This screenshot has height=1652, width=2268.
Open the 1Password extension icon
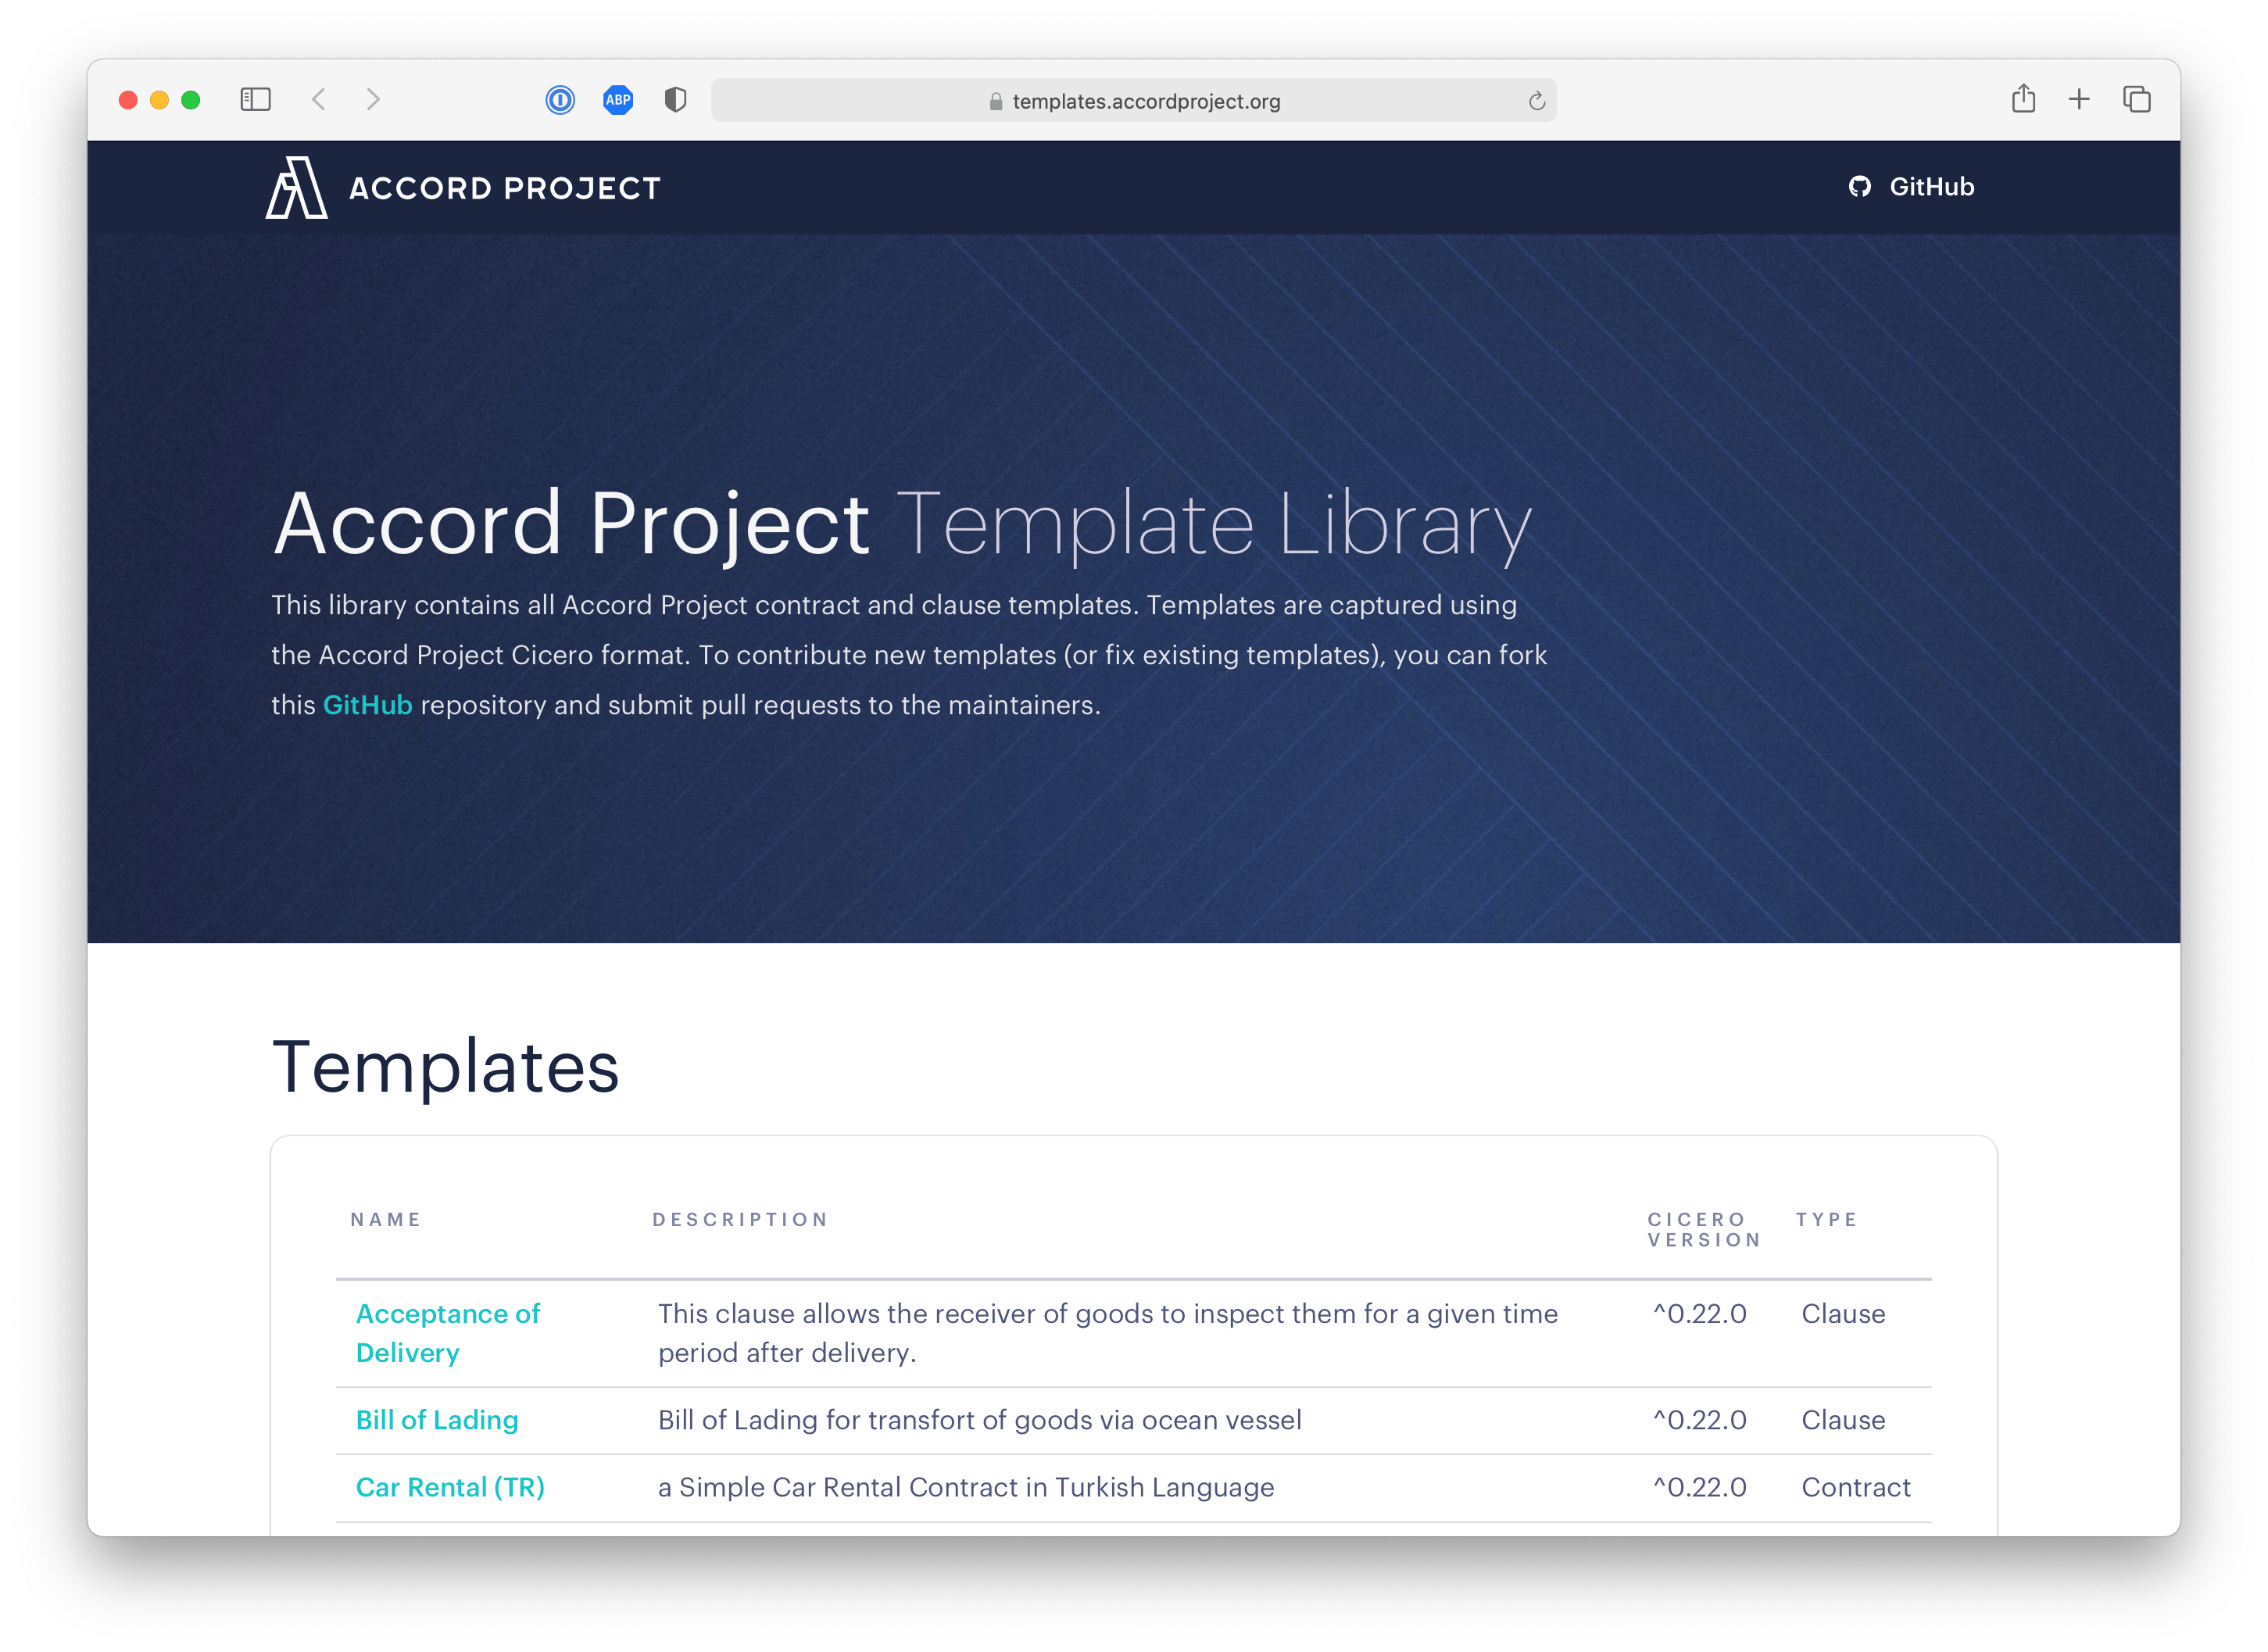(560, 100)
